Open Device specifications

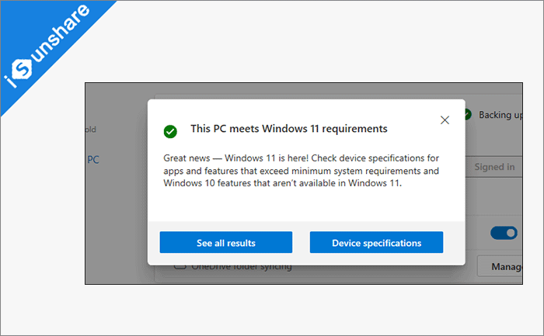376,243
